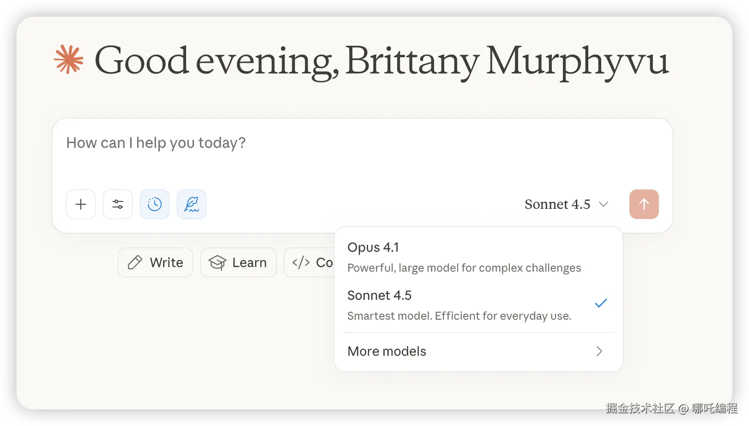
Task: Open the tools sliders settings icon
Action: coord(118,204)
